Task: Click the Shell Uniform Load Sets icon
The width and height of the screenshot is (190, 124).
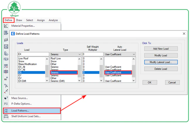Action: click(x=6, y=116)
